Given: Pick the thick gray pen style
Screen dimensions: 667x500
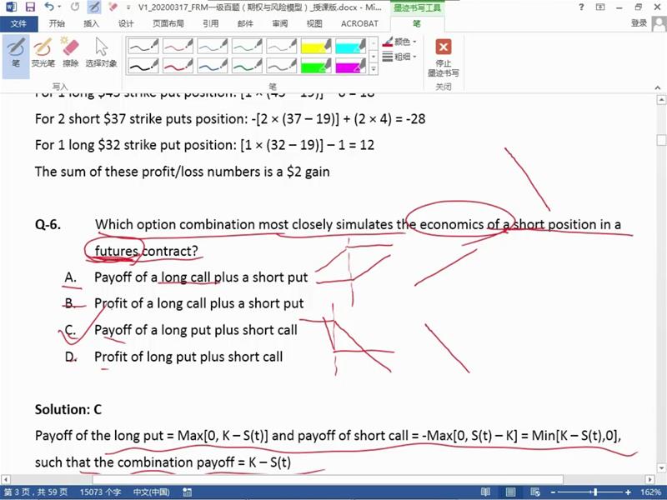Looking at the screenshot, I should (281, 66).
